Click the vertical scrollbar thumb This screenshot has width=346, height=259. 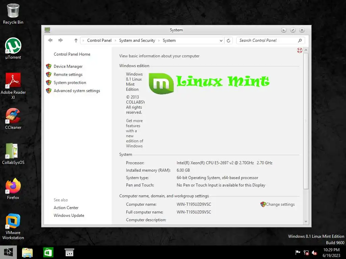306,121
